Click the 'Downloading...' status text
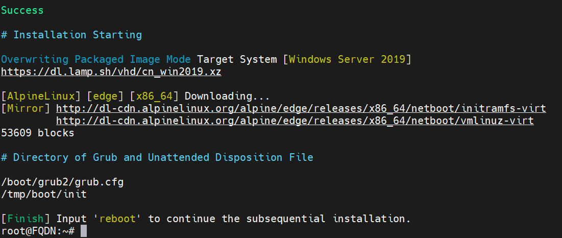Image resolution: width=562 pixels, height=238 pixels. (227, 96)
